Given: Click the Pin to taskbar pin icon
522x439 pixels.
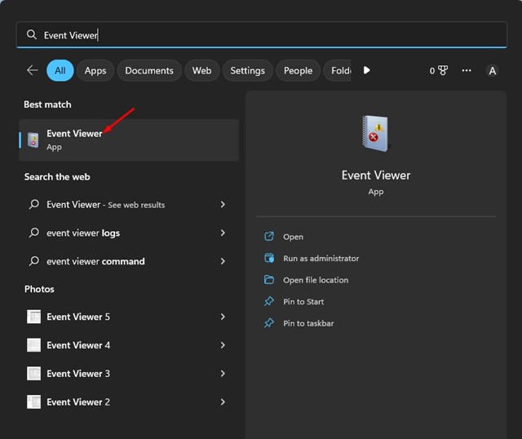Looking at the screenshot, I should (x=269, y=323).
